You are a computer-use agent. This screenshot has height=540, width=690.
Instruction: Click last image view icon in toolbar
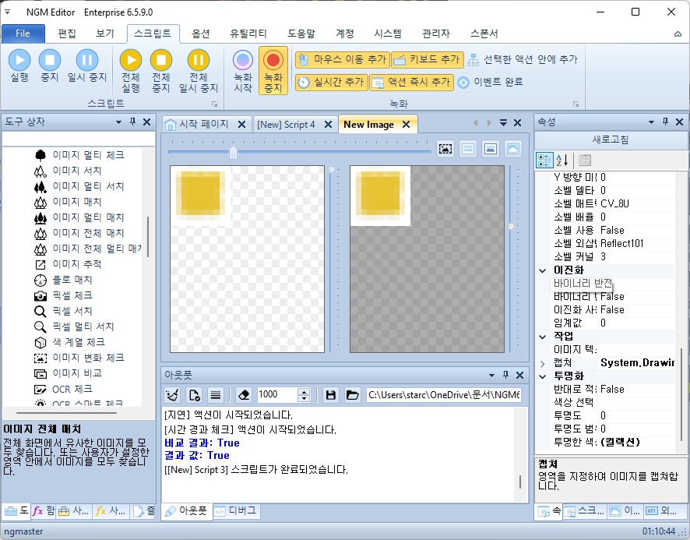pos(513,149)
